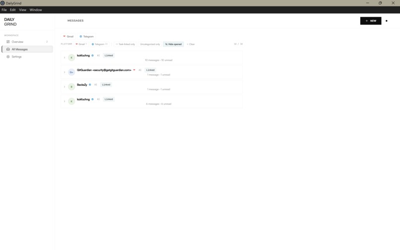
Task: Click Telegram badge beside kokfuchng with 10 messages
Action: coord(93,56)
